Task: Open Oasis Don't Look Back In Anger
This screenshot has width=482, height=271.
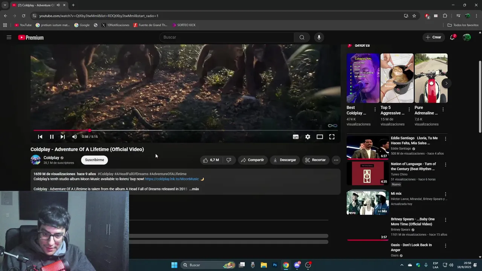Action: 411,247
